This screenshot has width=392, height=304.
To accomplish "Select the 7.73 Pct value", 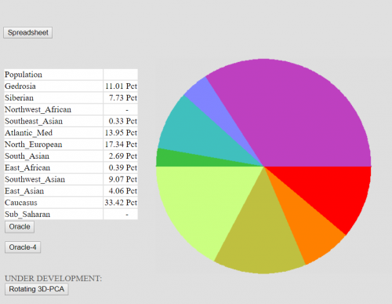I will click(x=123, y=98).
